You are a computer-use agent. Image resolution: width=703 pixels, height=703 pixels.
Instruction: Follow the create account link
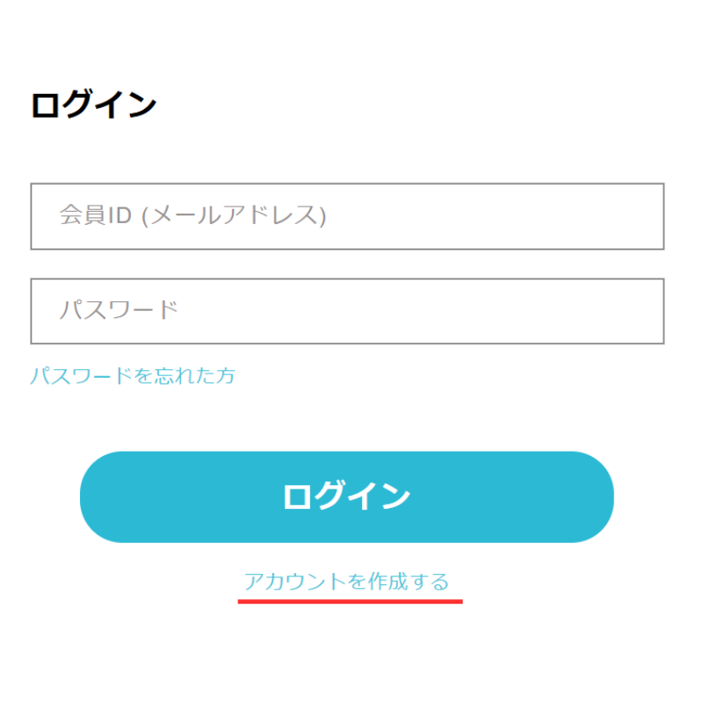tap(346, 582)
